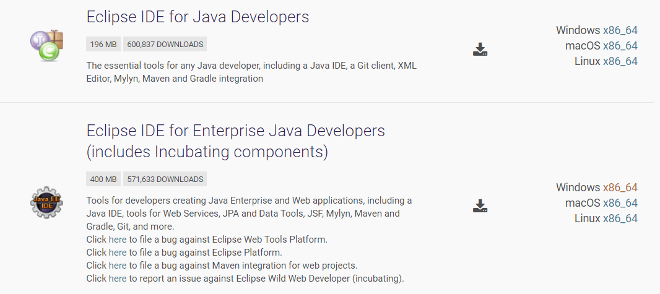Click the Java Developers package description text
This screenshot has width=660, height=294.
[251, 72]
